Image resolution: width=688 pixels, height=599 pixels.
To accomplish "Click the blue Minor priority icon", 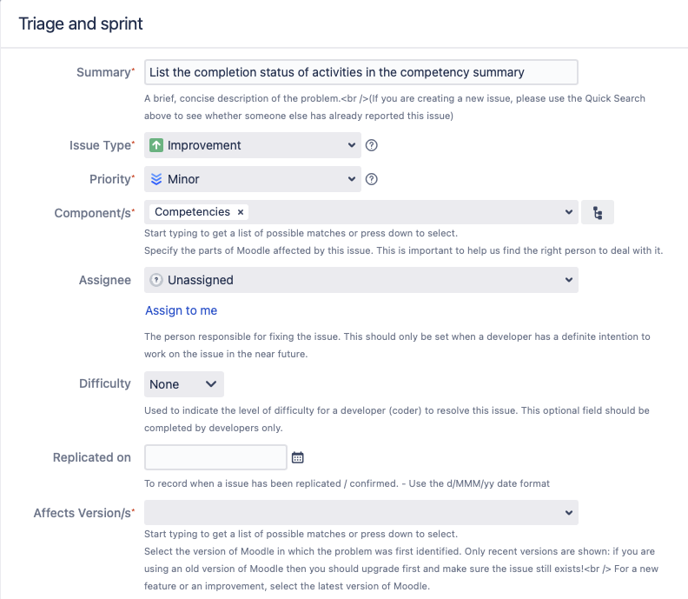I will (x=156, y=179).
